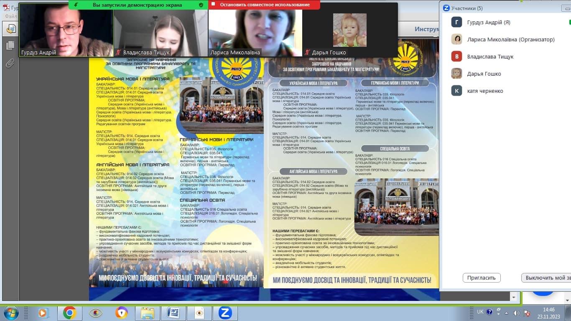Click the Инструменты tab in the PDF reader
This screenshot has height=321, width=571.
coord(427,29)
